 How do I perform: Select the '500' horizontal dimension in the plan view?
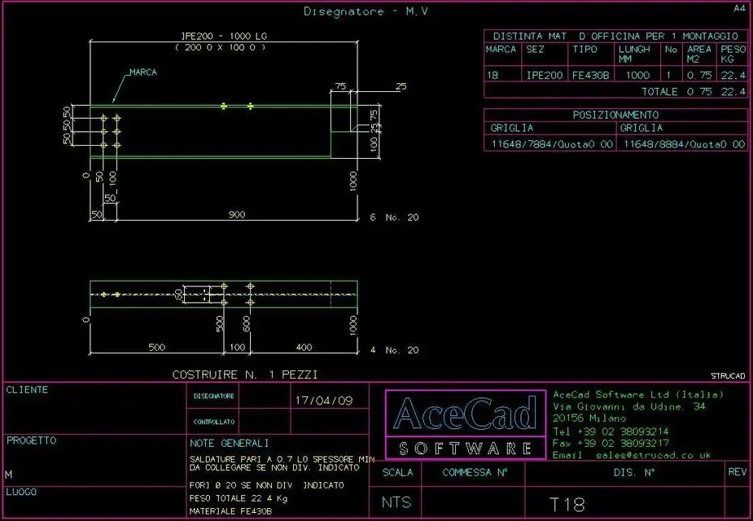[x=157, y=347]
